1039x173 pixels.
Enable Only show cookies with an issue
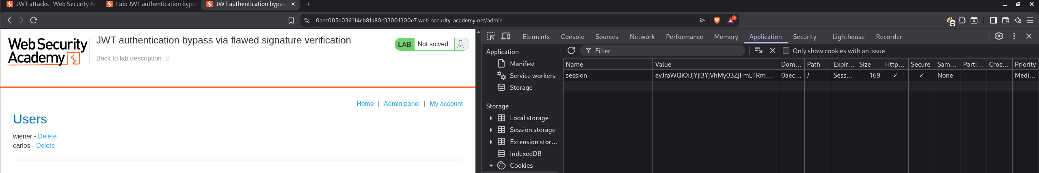[786, 51]
